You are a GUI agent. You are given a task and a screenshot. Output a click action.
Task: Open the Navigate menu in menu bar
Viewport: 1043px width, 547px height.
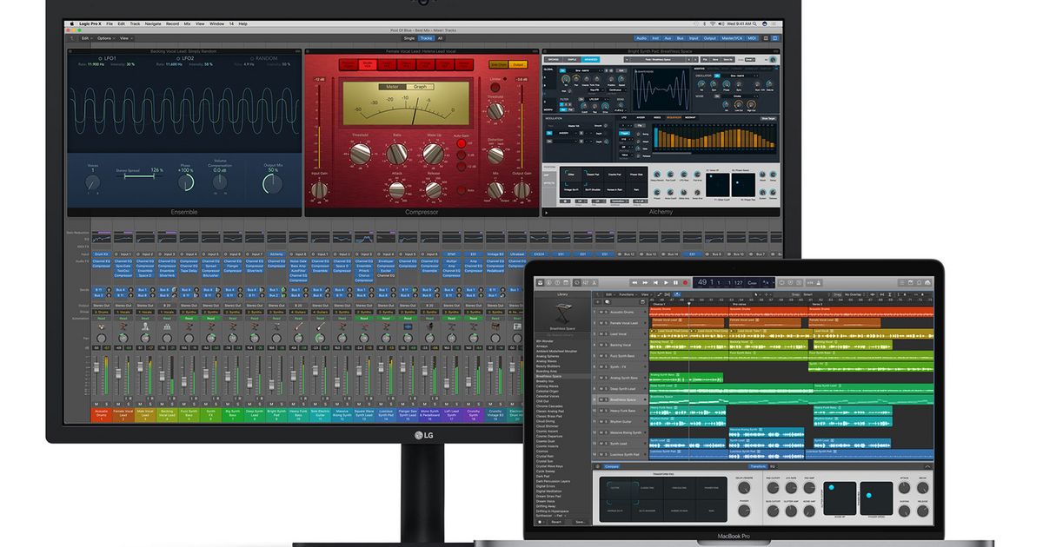coord(153,22)
